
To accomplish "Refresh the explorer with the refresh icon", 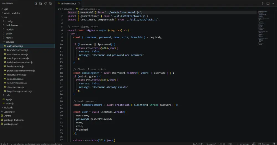I will [x=45, y=4].
